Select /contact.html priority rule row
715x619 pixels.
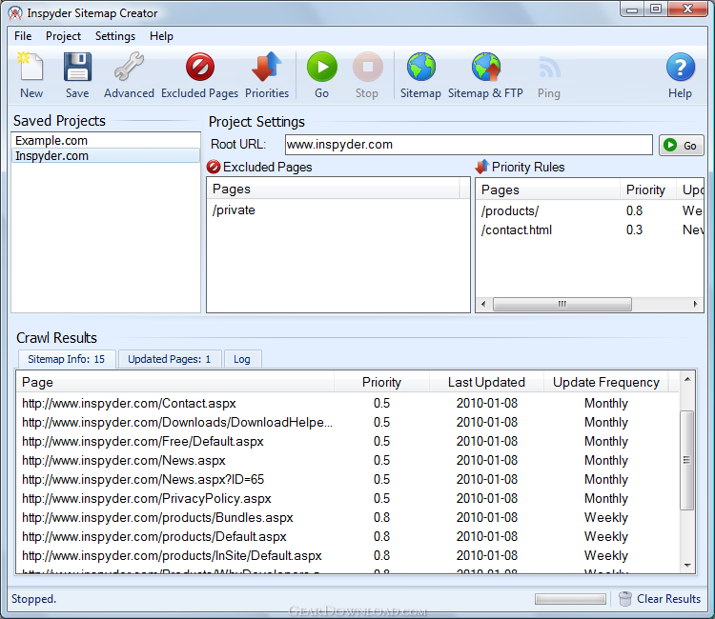point(589,230)
